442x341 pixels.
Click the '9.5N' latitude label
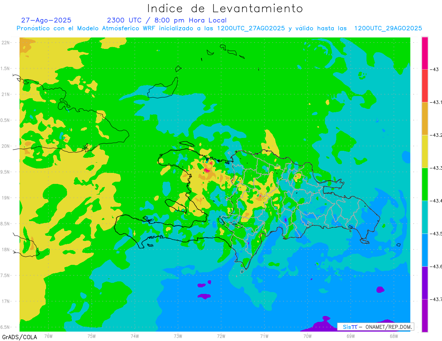(5, 172)
